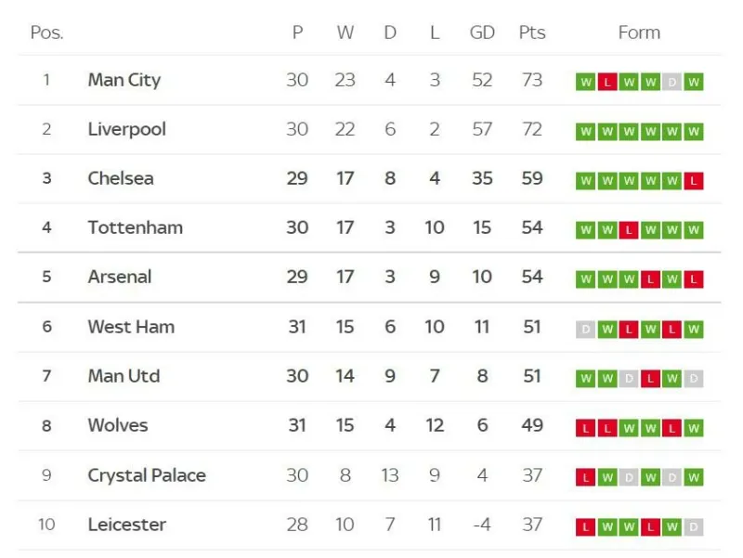Image resolution: width=743 pixels, height=558 pixels.
Task: Click the Pos. column header
Action: (47, 32)
